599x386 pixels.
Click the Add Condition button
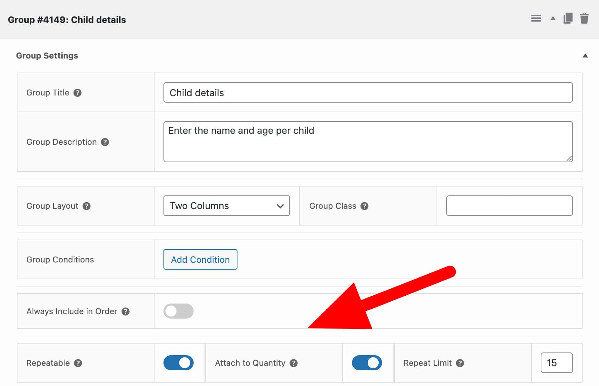click(x=200, y=259)
